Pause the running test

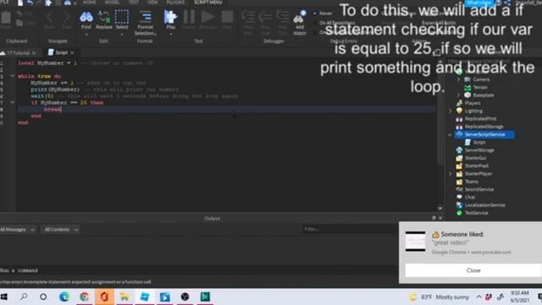pyautogui.click(x=189, y=19)
